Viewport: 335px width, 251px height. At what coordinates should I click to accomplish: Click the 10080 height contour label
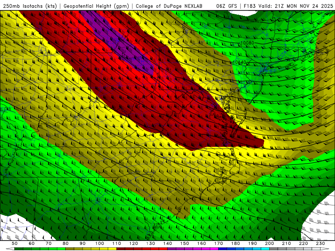[247, 43]
